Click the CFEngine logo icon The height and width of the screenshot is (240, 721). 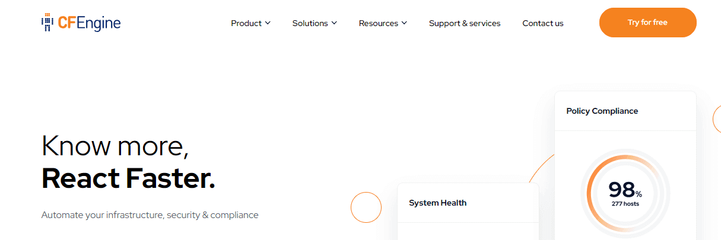click(x=48, y=23)
